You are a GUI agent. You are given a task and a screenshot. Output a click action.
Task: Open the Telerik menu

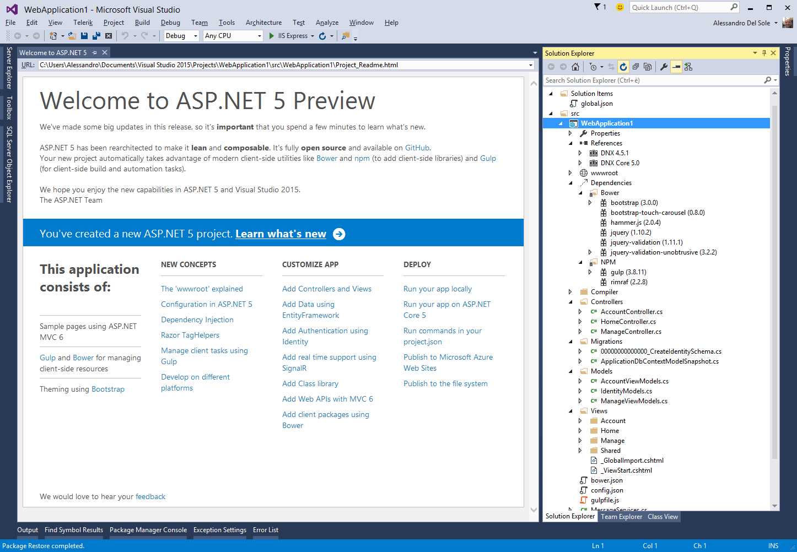tap(83, 23)
